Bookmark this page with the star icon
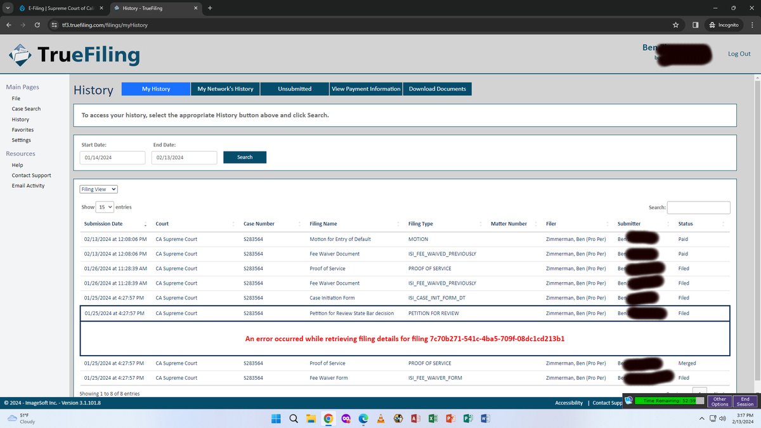 pos(676,25)
